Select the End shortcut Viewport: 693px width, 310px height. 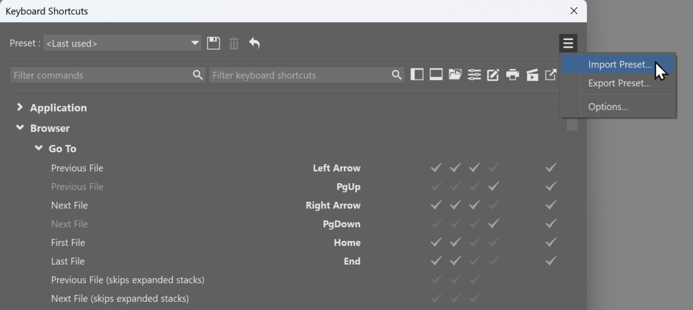tap(352, 261)
